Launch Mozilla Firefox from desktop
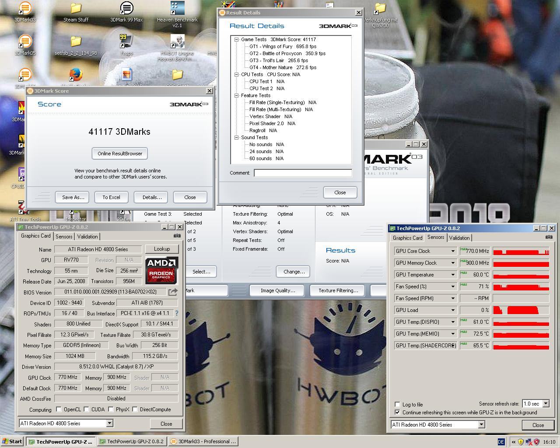 [x=76, y=78]
